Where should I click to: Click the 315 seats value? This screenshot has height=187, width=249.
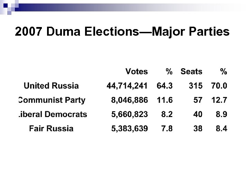click(195, 86)
